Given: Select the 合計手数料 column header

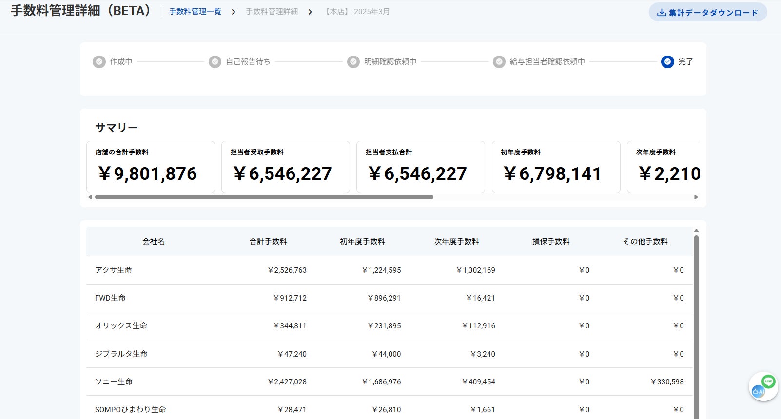Looking at the screenshot, I should coord(268,242).
